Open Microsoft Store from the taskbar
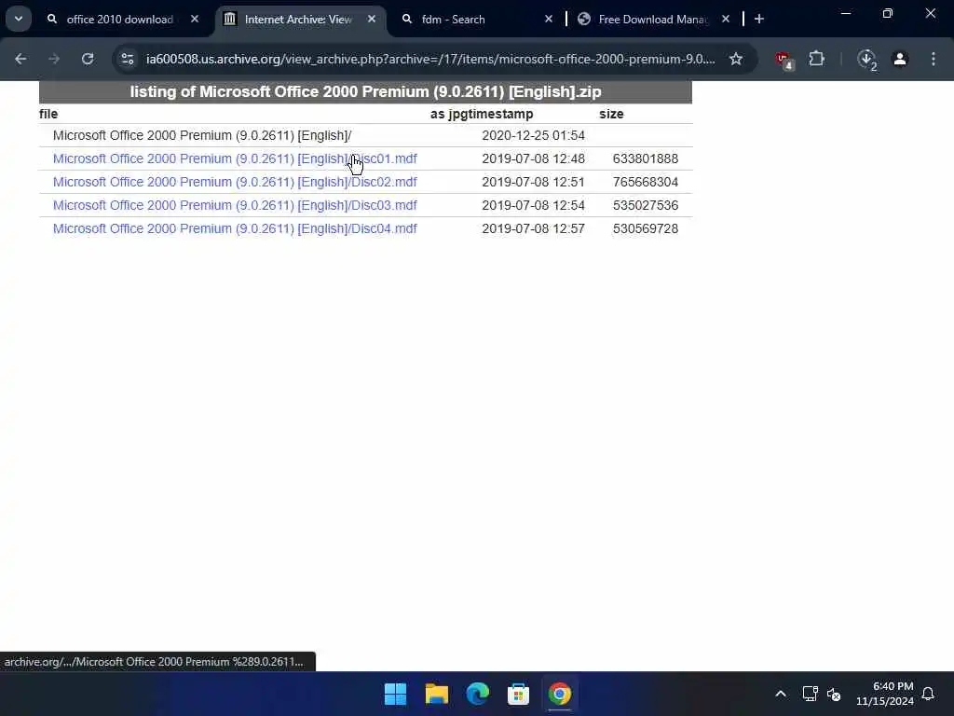The height and width of the screenshot is (716, 954). tap(518, 694)
